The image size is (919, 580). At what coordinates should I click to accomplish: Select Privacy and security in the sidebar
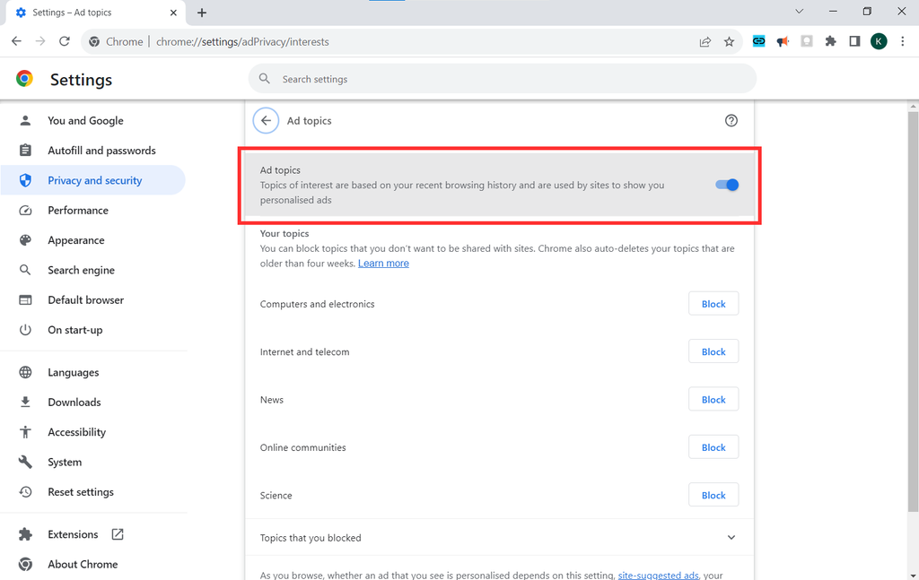94,179
